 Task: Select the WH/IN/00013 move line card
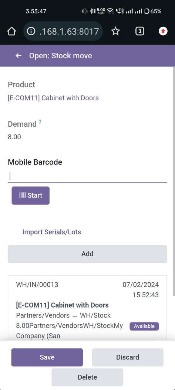click(87, 308)
